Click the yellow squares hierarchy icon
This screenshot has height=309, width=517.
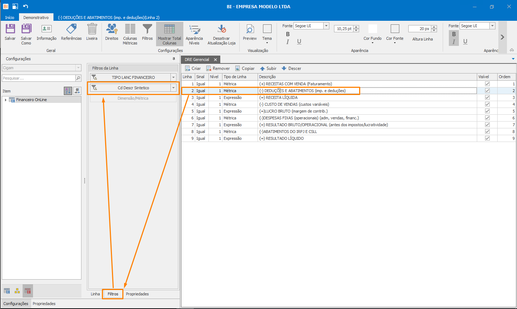coord(17,291)
